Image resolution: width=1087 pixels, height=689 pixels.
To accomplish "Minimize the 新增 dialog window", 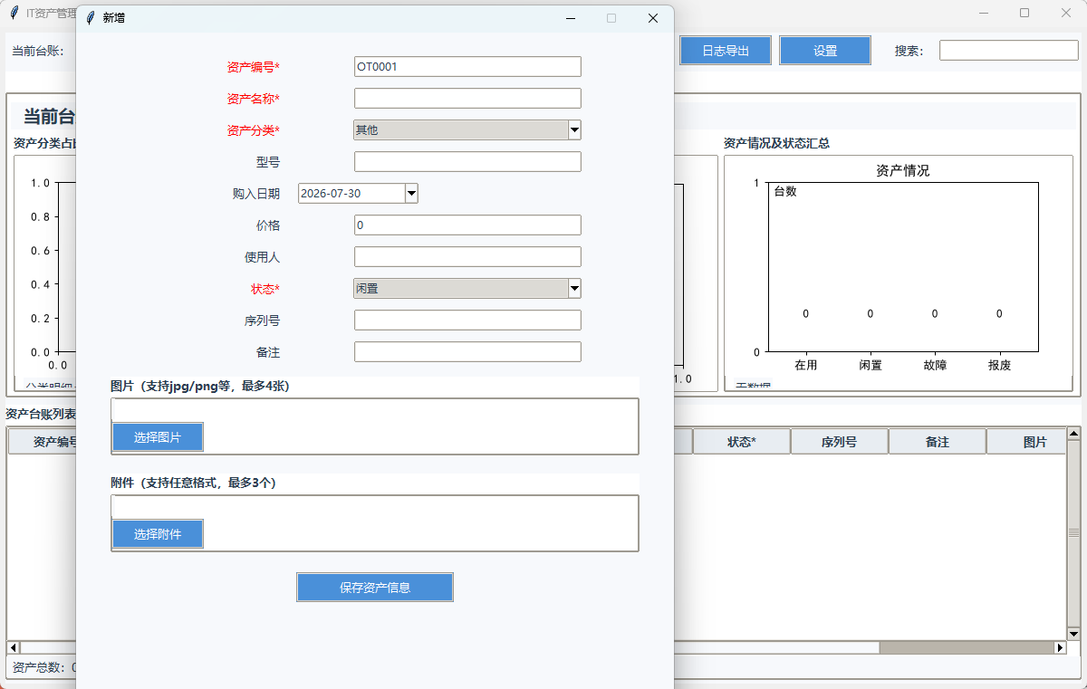I will pyautogui.click(x=570, y=18).
